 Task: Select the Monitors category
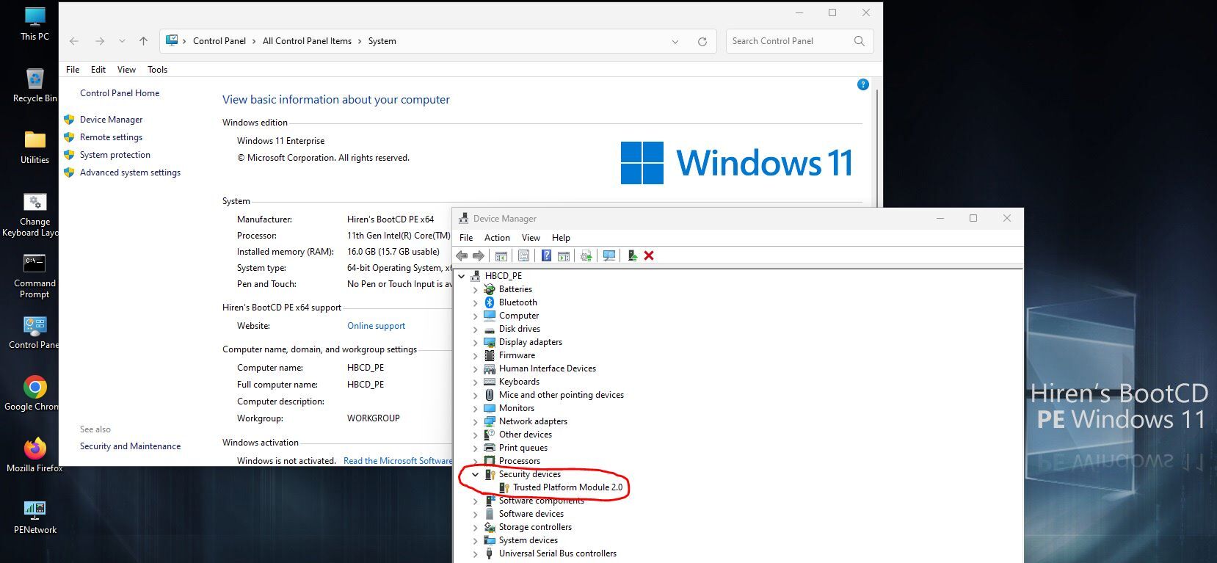(517, 408)
